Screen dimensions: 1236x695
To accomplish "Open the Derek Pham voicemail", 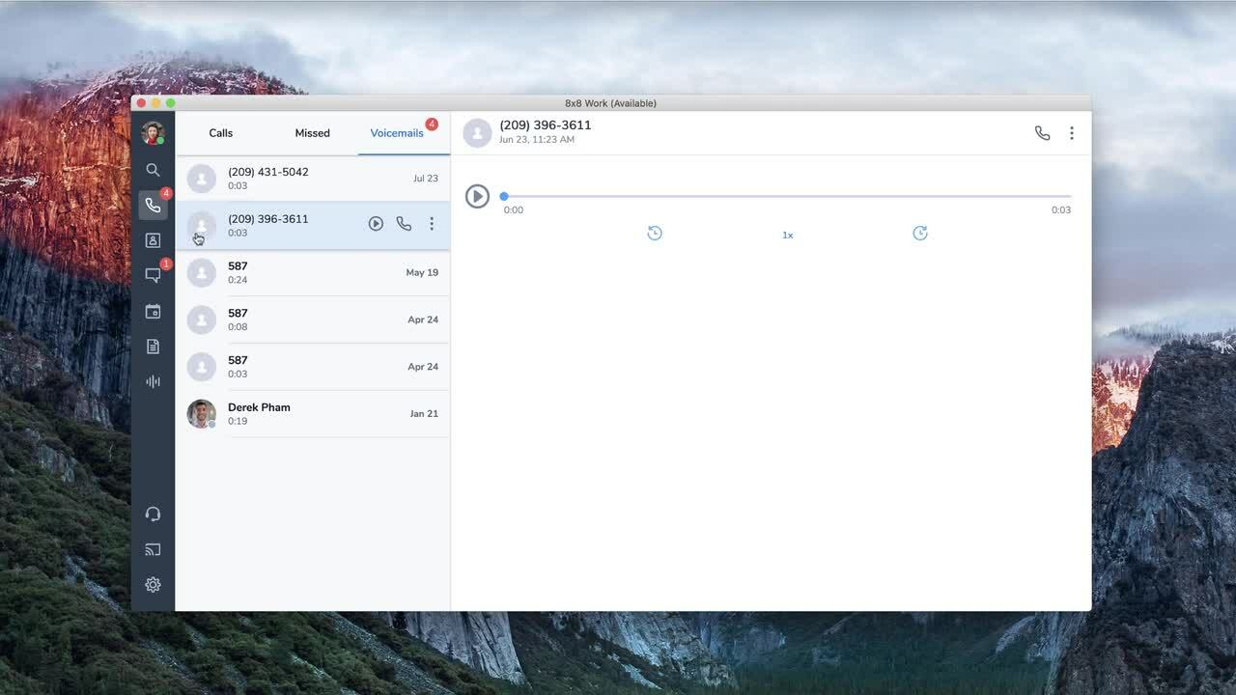I will [313, 414].
